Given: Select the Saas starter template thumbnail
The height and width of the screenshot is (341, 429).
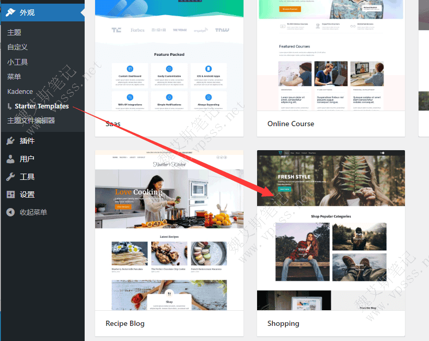Looking at the screenshot, I should (x=169, y=57).
